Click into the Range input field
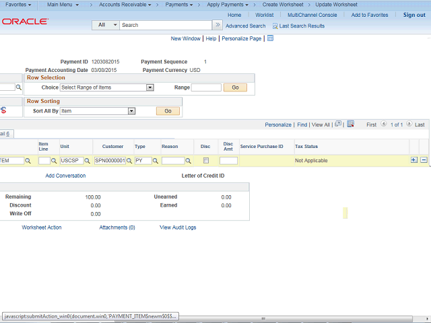 pyautogui.click(x=206, y=87)
